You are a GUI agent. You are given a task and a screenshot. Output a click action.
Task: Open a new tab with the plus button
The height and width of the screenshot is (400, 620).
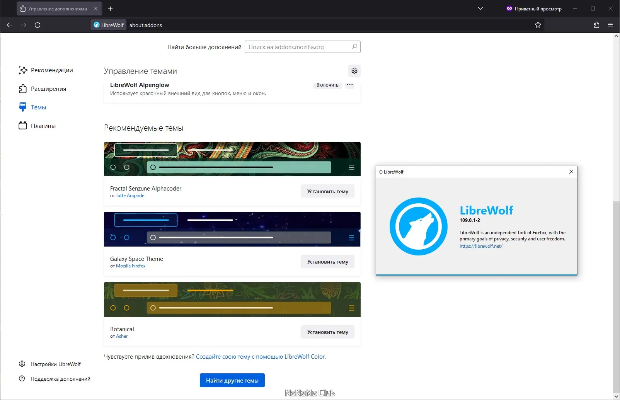(x=111, y=9)
